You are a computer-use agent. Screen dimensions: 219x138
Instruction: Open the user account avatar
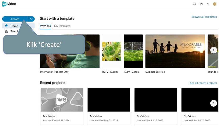214,4
